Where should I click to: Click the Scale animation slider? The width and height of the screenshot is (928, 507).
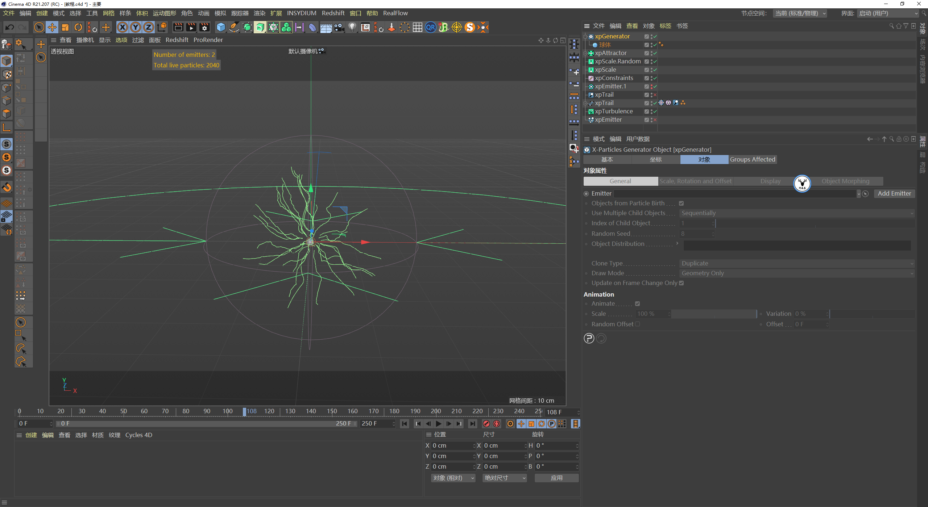714,314
